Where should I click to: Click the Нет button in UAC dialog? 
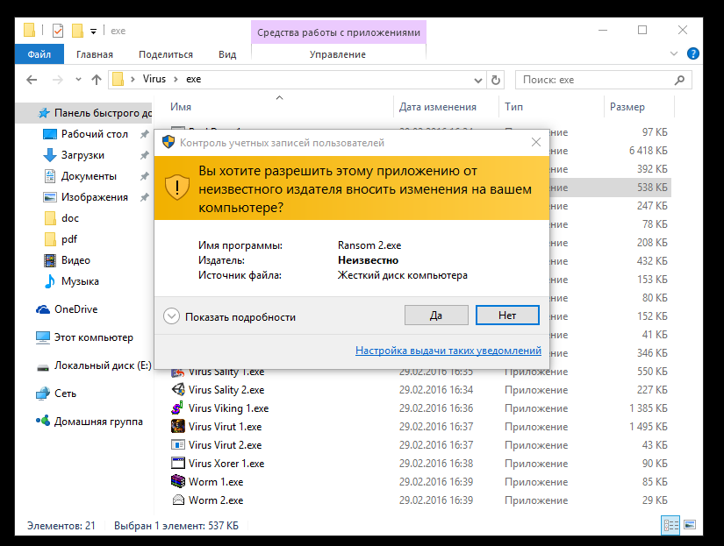click(507, 316)
